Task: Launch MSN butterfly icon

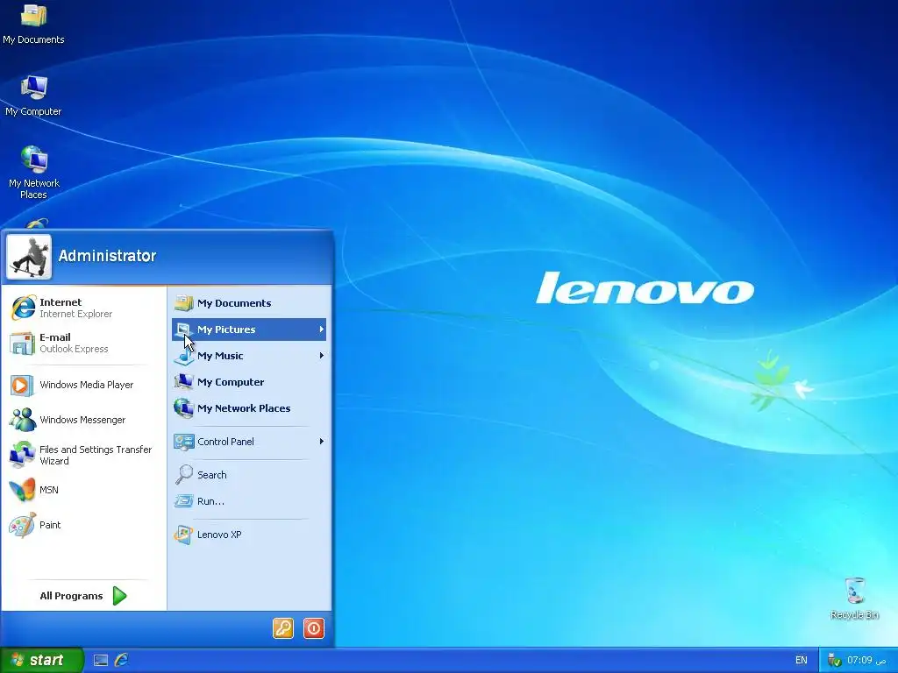Action: click(x=22, y=490)
